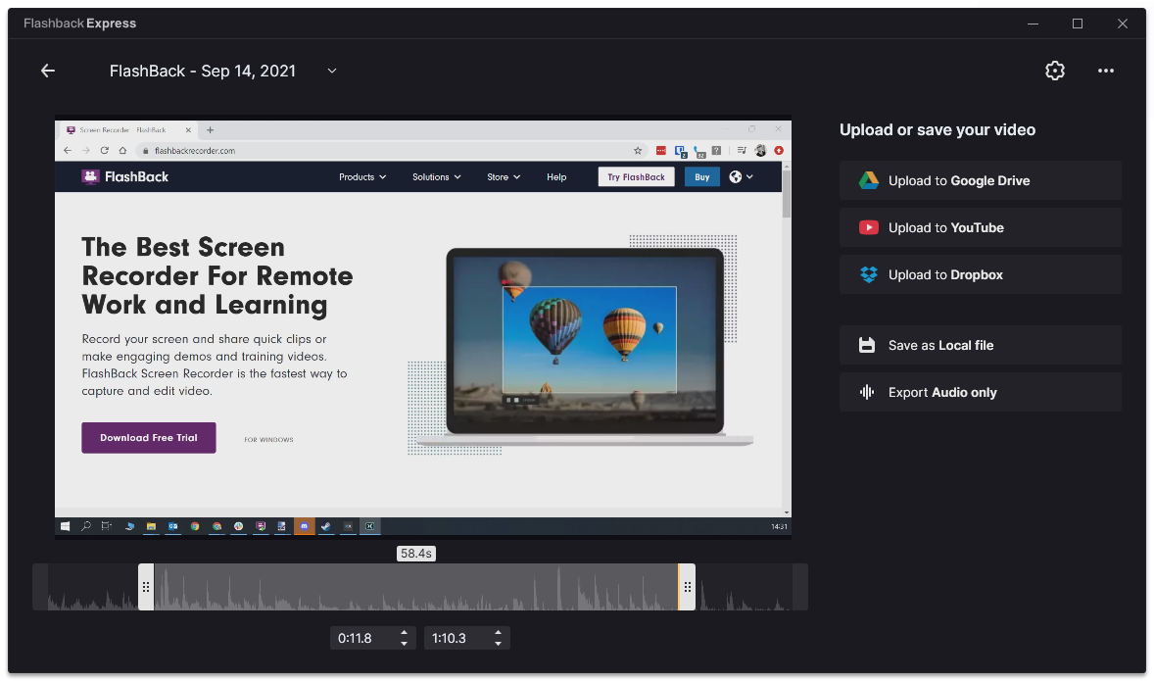Click the globe language selector in preview
This screenshot has width=1154, height=681.
(x=741, y=176)
